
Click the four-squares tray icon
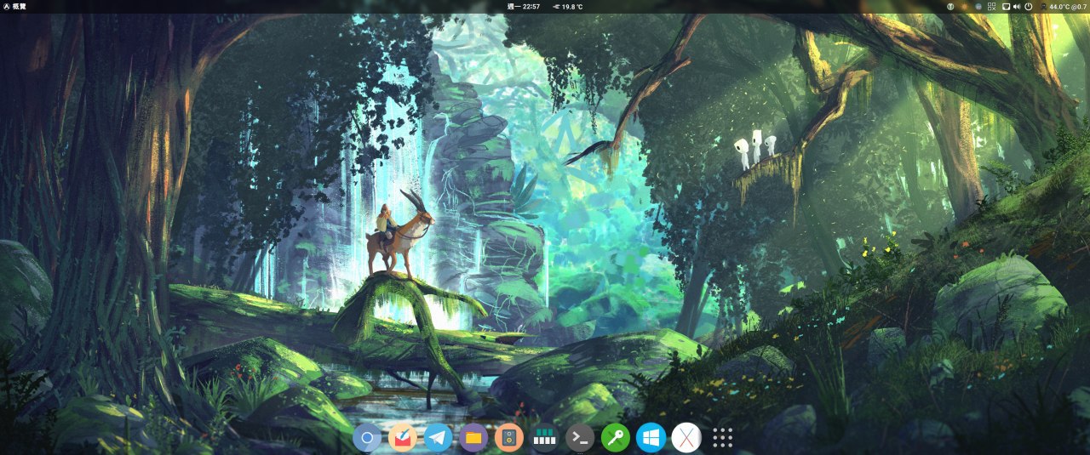pos(992,6)
